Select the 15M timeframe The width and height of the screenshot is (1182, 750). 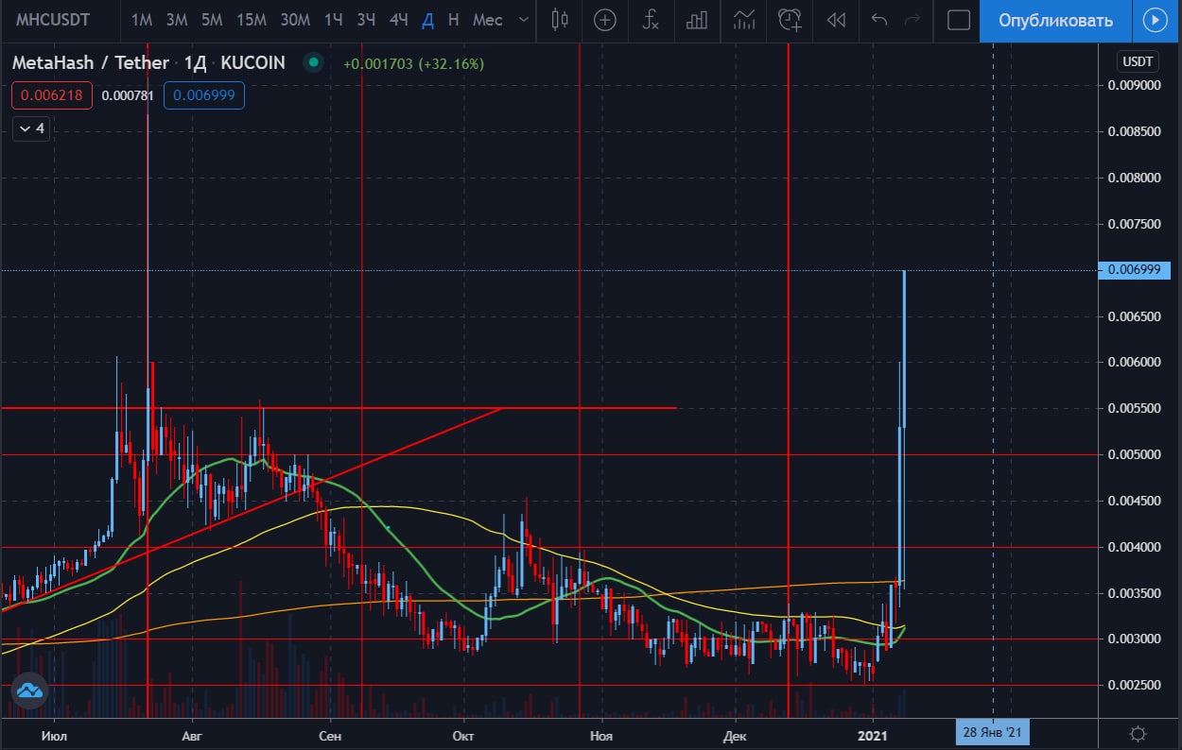pos(251,20)
